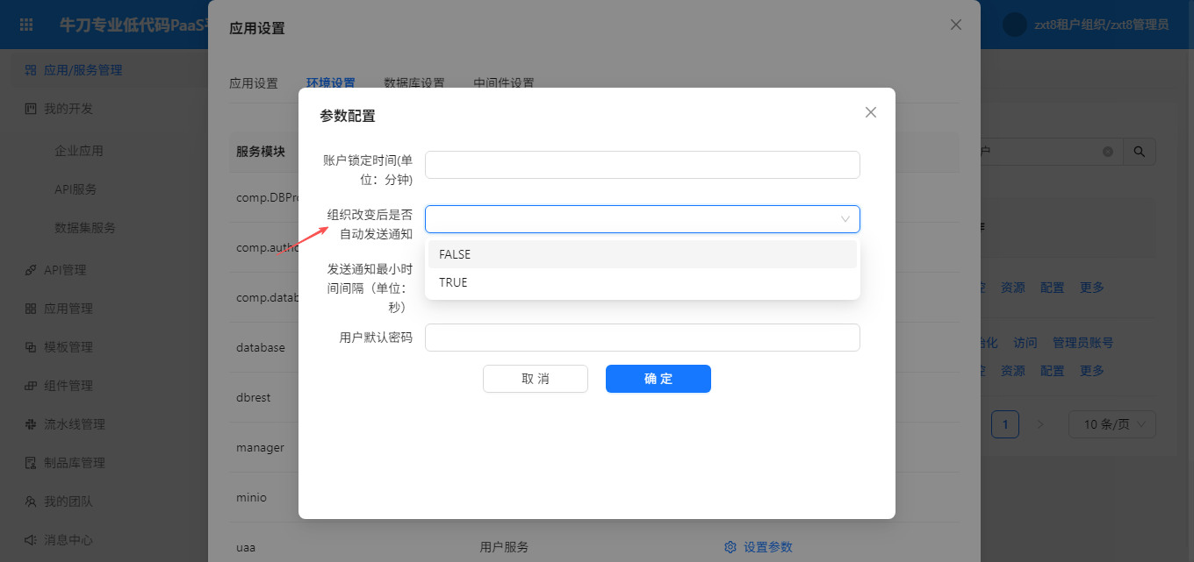Open the app grid menu icon

point(26,25)
